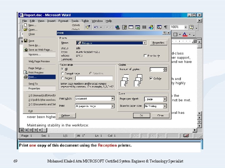Click the Columns icon

[144, 27]
